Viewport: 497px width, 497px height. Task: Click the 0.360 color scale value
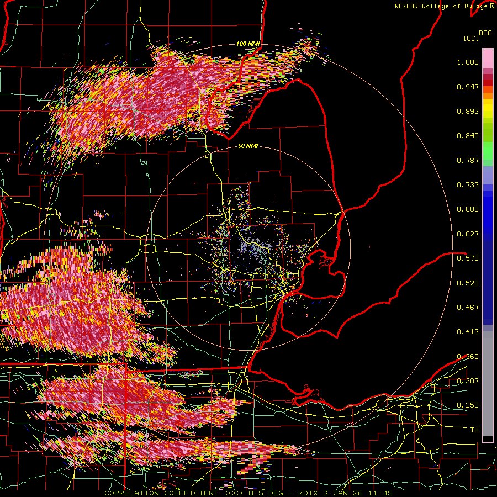(468, 357)
